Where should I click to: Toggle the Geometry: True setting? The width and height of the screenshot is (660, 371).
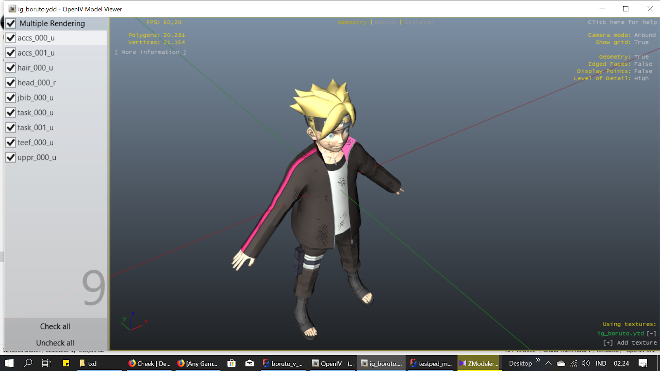pos(624,57)
